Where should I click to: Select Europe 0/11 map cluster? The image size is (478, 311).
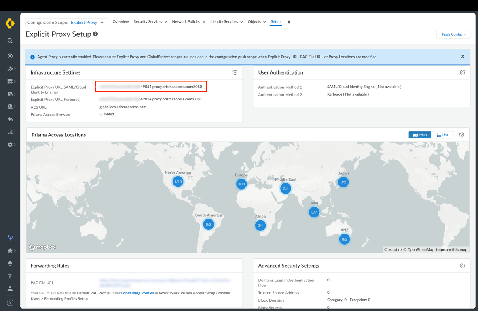point(241,184)
